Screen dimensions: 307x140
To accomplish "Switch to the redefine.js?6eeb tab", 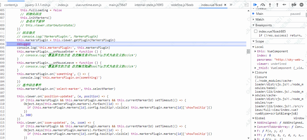I will [182, 5].
